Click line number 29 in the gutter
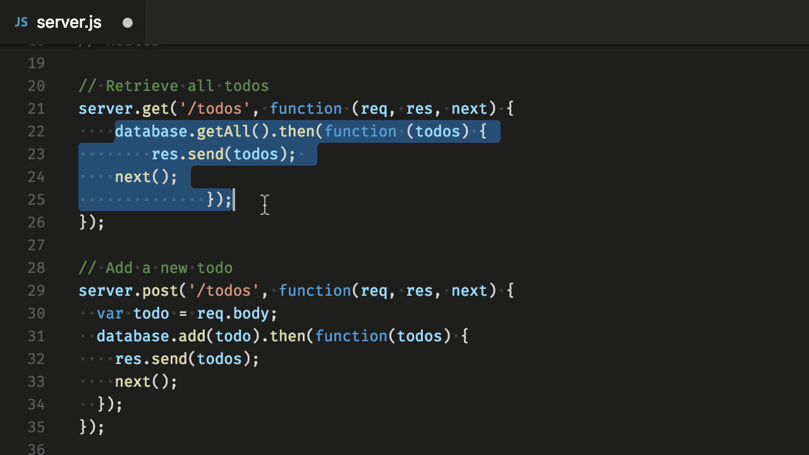 [37, 291]
